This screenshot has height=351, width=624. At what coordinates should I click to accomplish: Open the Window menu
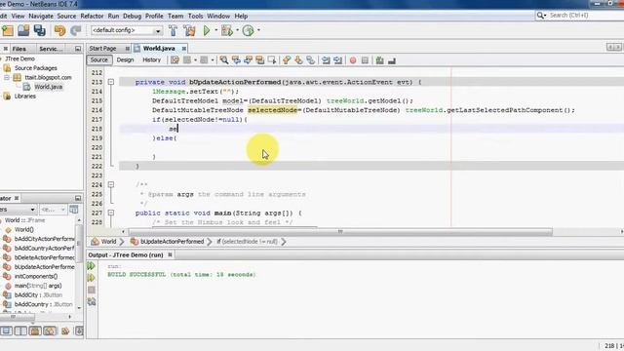click(x=218, y=16)
